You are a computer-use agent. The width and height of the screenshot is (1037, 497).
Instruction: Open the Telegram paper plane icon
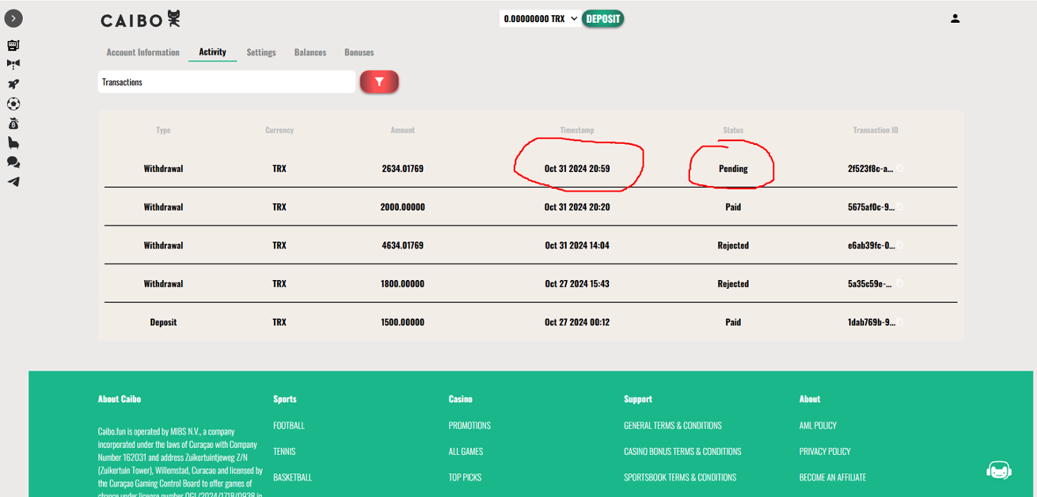pos(13,182)
